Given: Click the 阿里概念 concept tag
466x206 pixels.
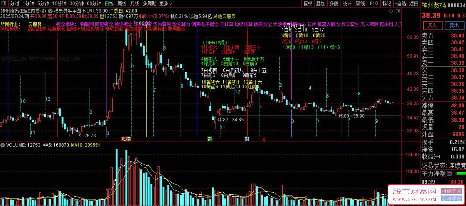Looking at the screenshot, I should (x=103, y=24).
